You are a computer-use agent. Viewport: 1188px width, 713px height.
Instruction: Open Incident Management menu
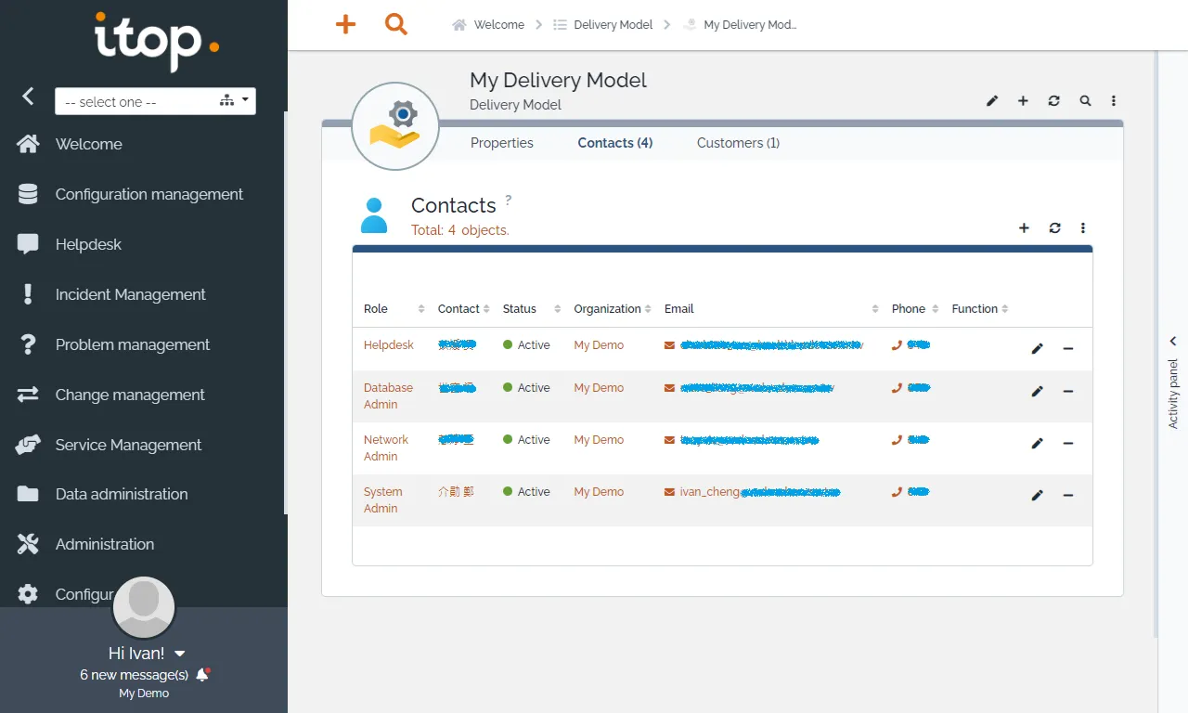pos(131,294)
